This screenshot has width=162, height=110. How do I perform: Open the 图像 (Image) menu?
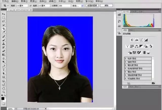pyautogui.click(x=24, y=1)
